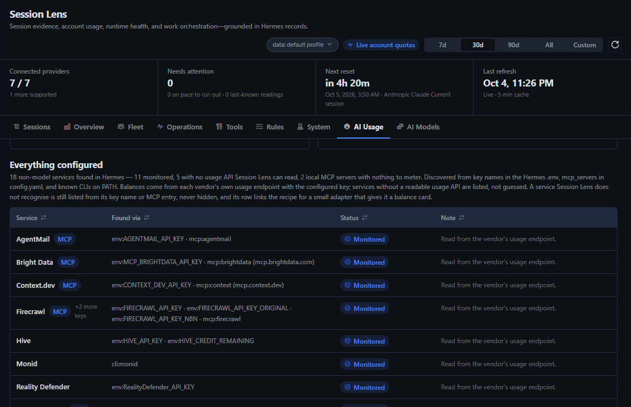Sort table by Service column
The image size is (631, 407).
(31, 217)
